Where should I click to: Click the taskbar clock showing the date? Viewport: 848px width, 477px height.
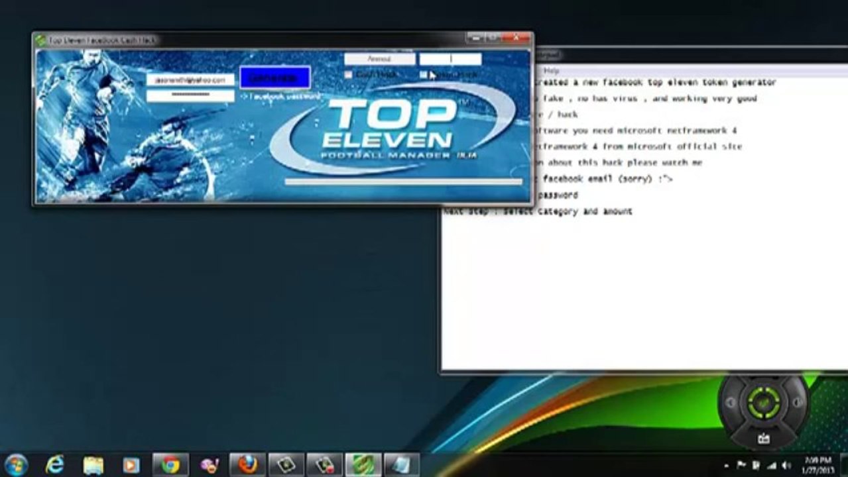818,464
